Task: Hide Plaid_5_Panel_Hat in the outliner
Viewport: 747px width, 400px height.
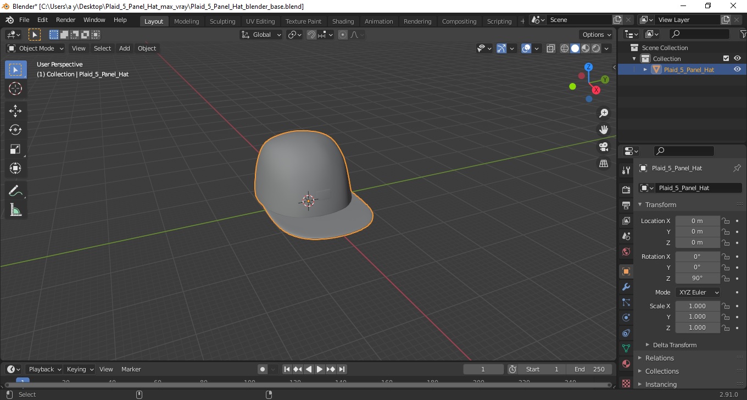Action: coord(737,69)
